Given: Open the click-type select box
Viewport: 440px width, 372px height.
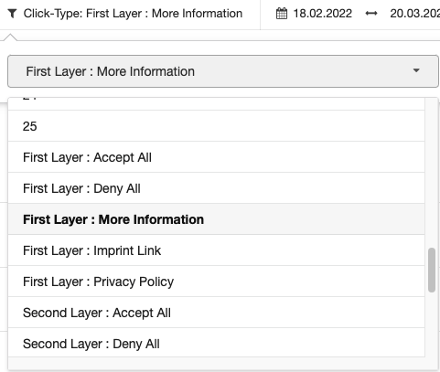Looking at the screenshot, I should (x=223, y=71).
